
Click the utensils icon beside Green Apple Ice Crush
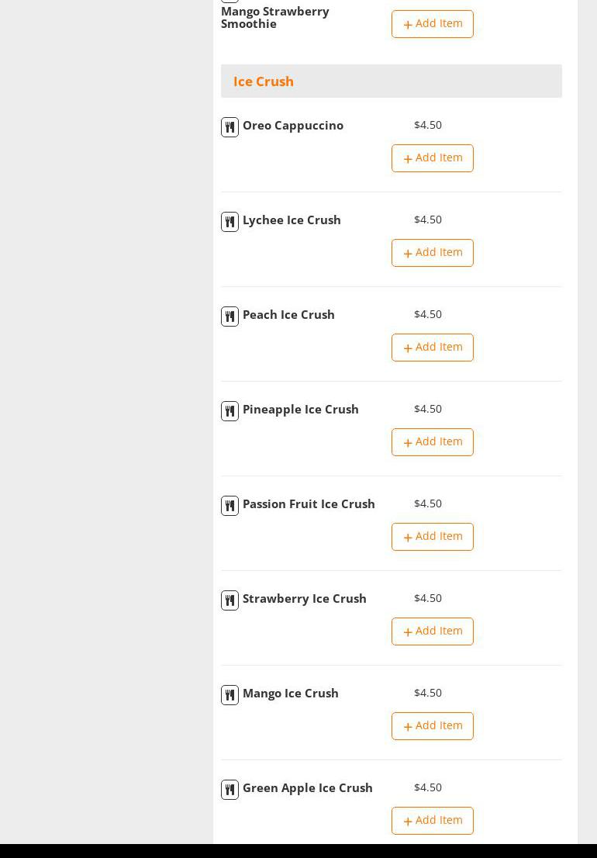click(x=229, y=790)
